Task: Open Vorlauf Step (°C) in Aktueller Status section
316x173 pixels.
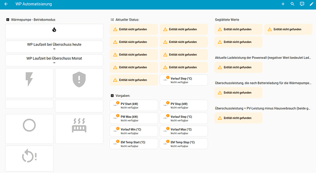Action: click(x=184, y=80)
